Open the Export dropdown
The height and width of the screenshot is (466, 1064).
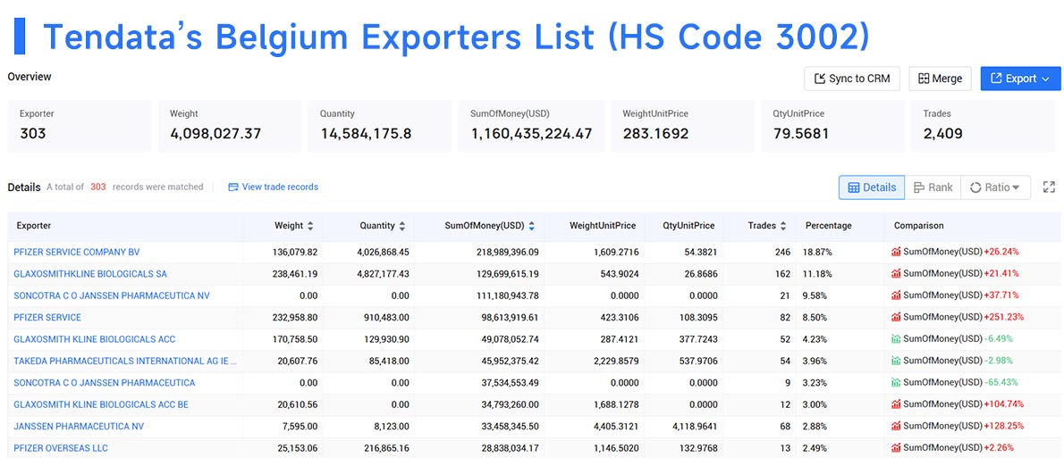click(1020, 79)
